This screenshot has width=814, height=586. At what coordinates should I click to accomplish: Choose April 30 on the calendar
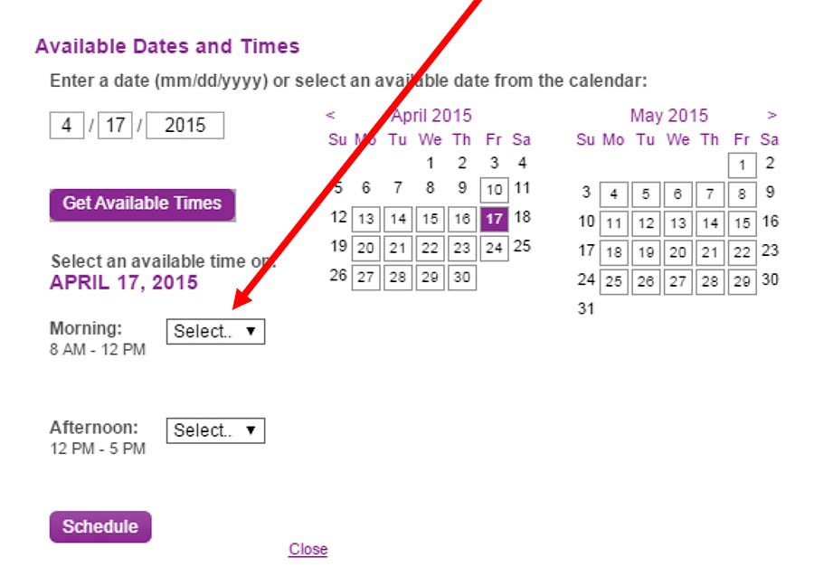click(x=461, y=278)
